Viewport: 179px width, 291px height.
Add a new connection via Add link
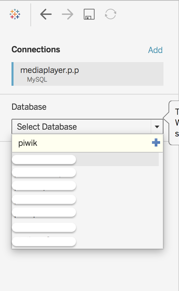(155, 50)
